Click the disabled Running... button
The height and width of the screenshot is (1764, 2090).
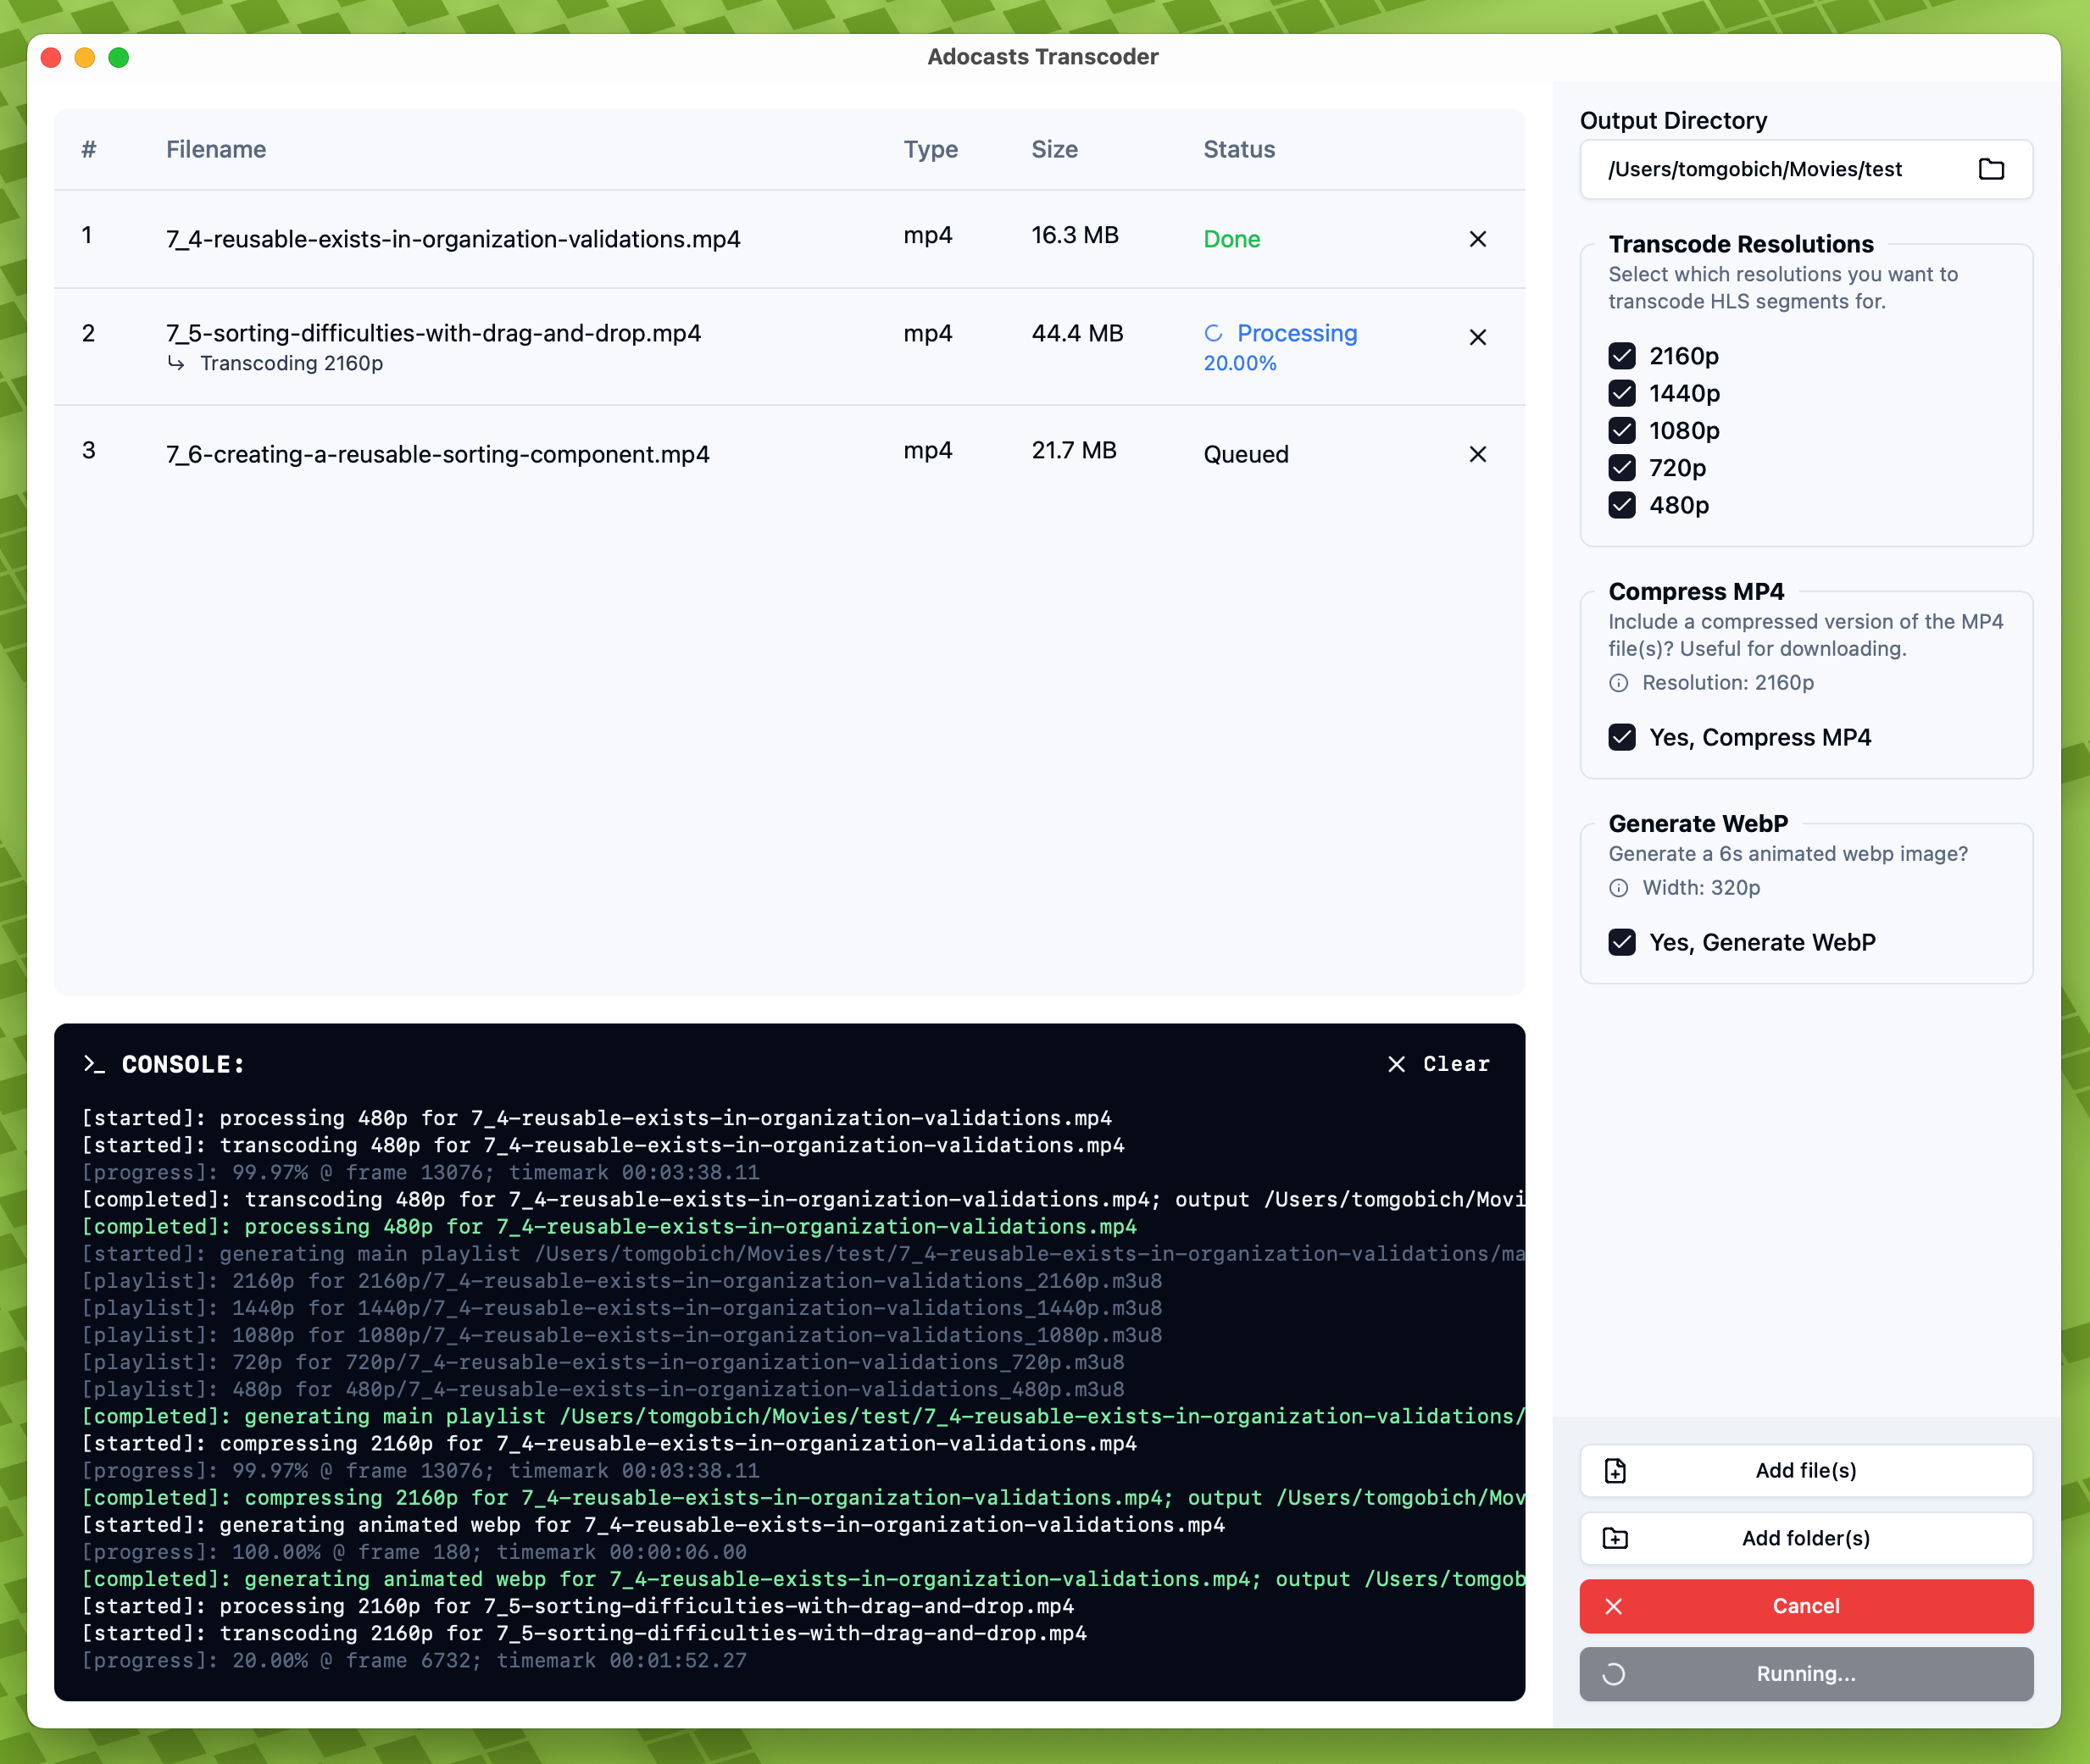pos(1806,1674)
